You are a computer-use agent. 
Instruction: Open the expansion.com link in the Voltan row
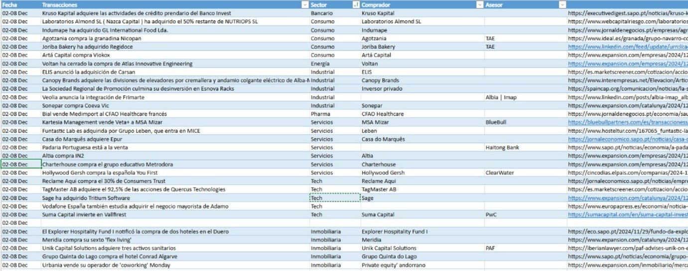628,64
